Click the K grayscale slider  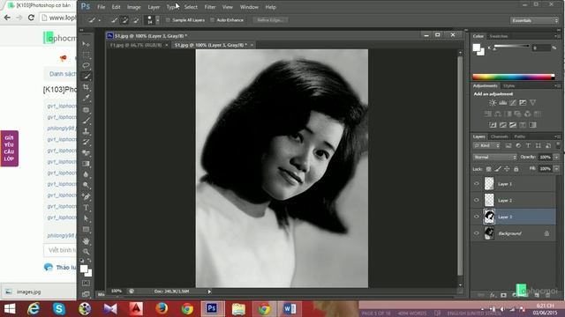[512, 47]
